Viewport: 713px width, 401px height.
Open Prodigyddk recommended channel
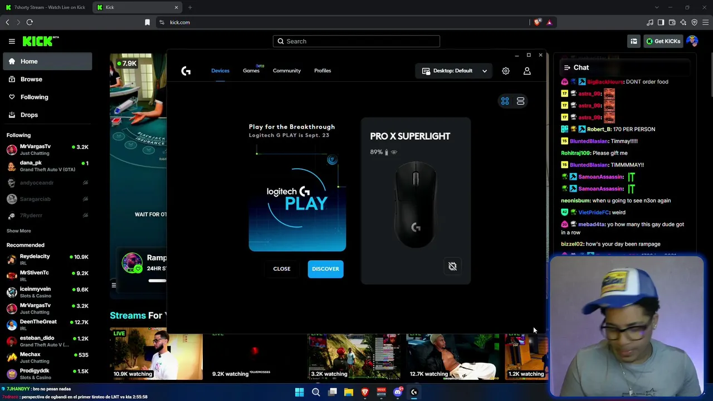pos(47,374)
